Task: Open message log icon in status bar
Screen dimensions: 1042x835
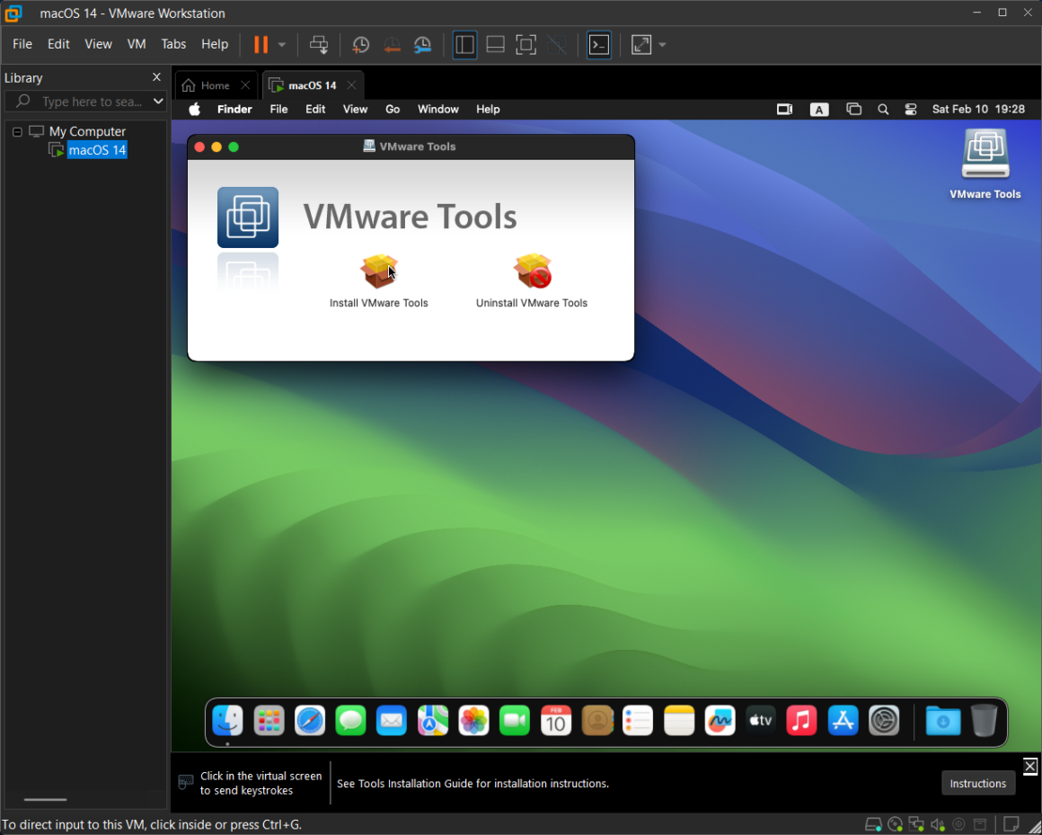Action: pos(1011,824)
